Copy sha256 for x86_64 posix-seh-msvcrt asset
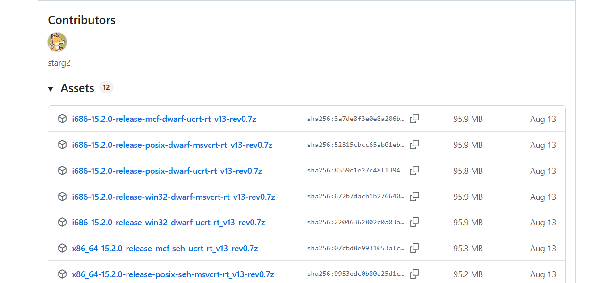This screenshot has height=283, width=599. [x=414, y=274]
